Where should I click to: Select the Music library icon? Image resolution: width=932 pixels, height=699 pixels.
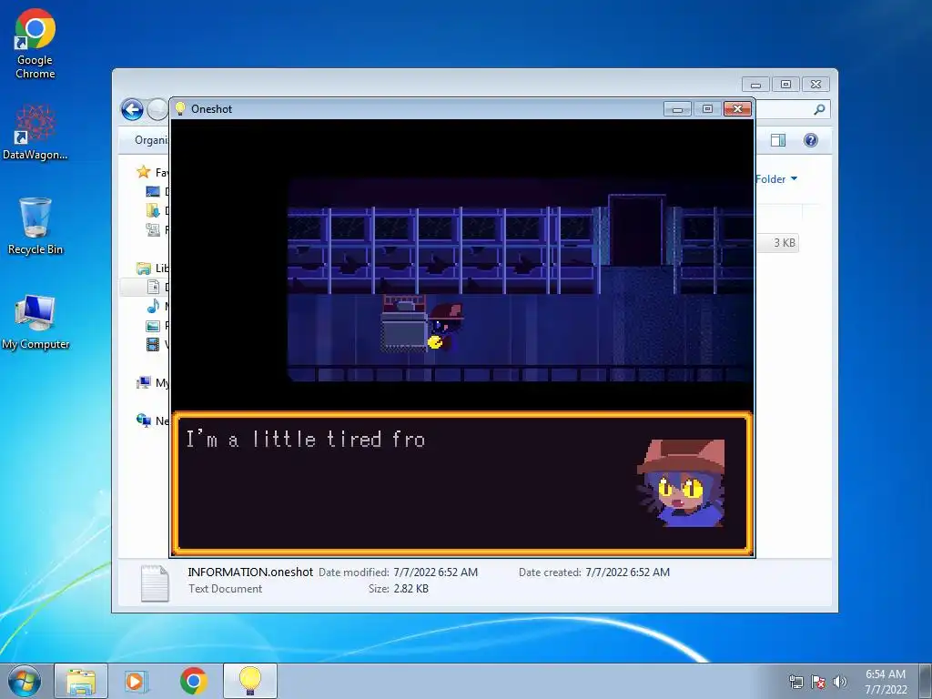[x=153, y=306]
